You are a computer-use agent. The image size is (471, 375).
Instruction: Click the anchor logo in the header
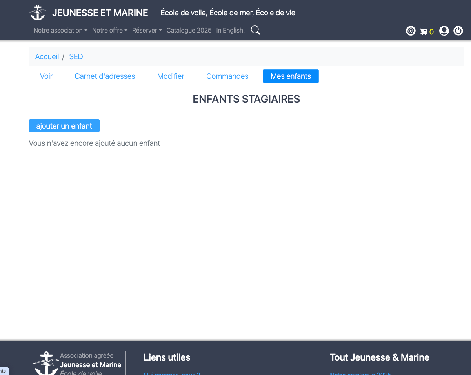pos(38,13)
